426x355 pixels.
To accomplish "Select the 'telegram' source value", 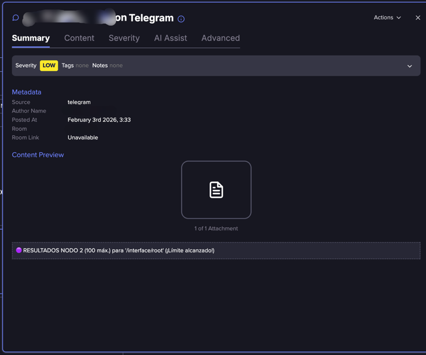I will click(x=79, y=102).
